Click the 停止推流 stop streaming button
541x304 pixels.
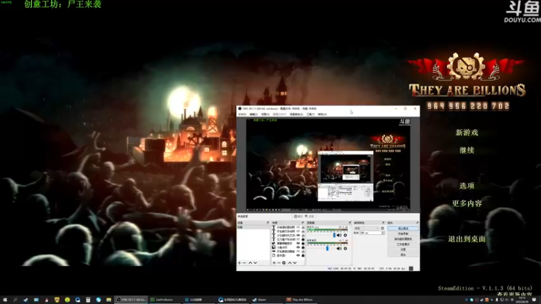tap(403, 228)
